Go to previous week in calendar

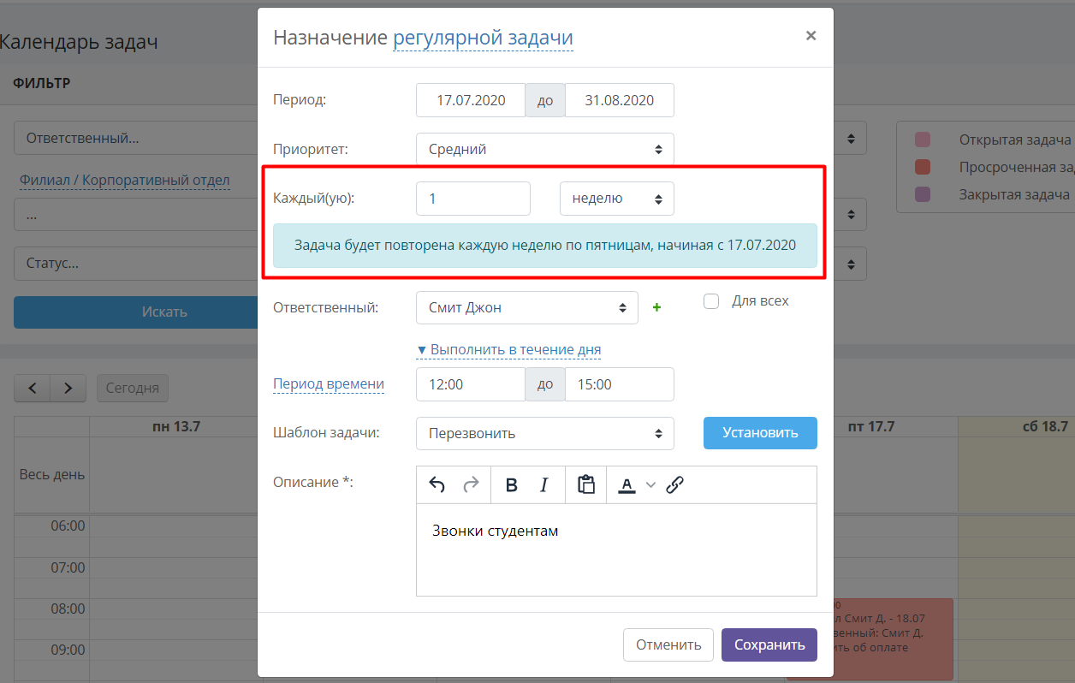tap(33, 388)
